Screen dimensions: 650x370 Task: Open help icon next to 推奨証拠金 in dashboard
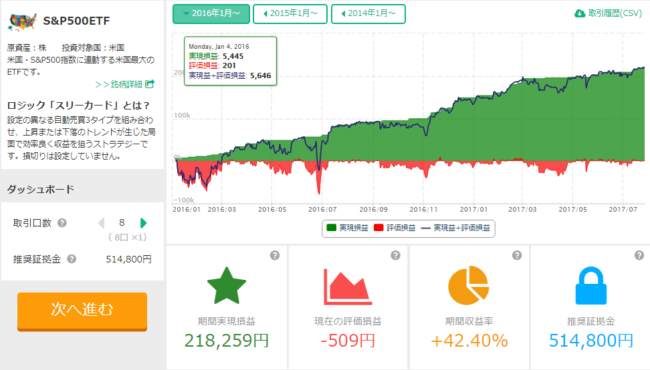coord(72,259)
